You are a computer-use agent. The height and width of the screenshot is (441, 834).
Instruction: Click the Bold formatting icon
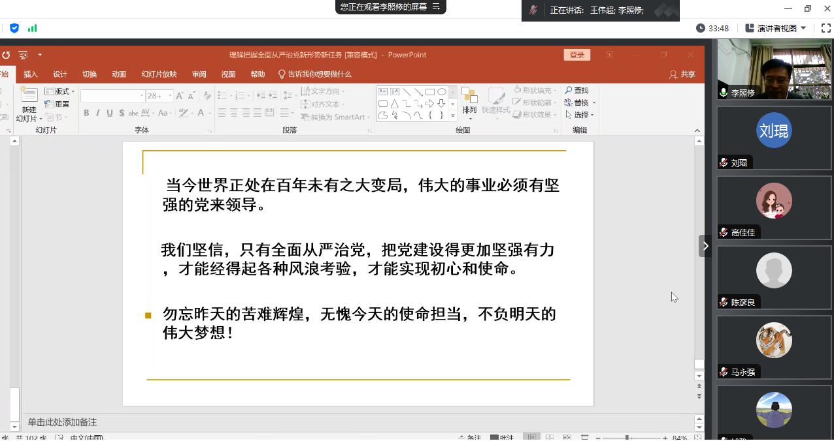(x=86, y=113)
